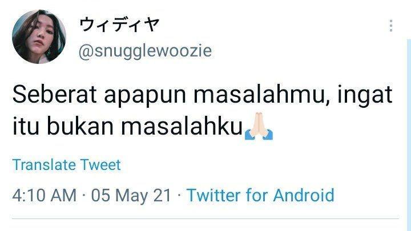
Task: Click Translate Tweet
Action: (x=67, y=165)
